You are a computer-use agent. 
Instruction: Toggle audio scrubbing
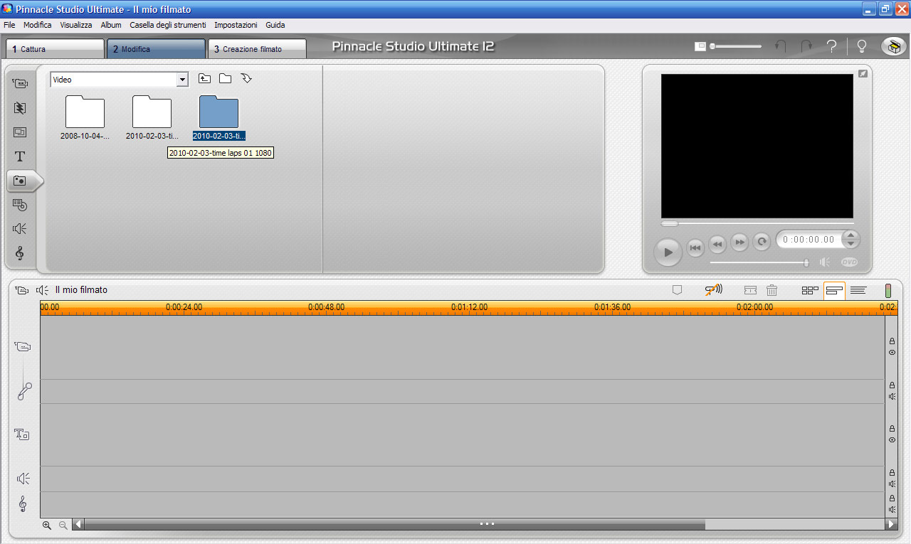click(713, 289)
